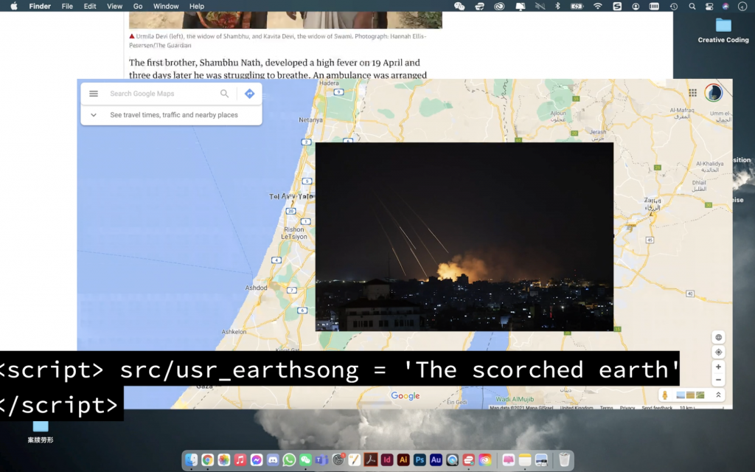Open Control Center in the menu bar
This screenshot has width=755, height=472.
(x=709, y=6)
